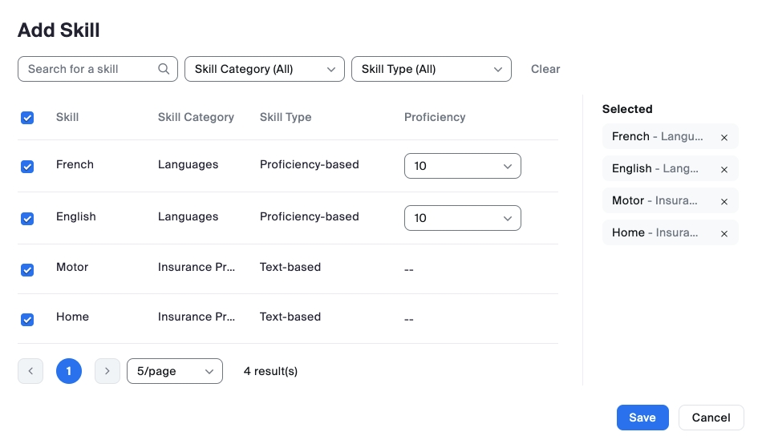
Task: Select page 1 in pagination
Action: point(69,371)
